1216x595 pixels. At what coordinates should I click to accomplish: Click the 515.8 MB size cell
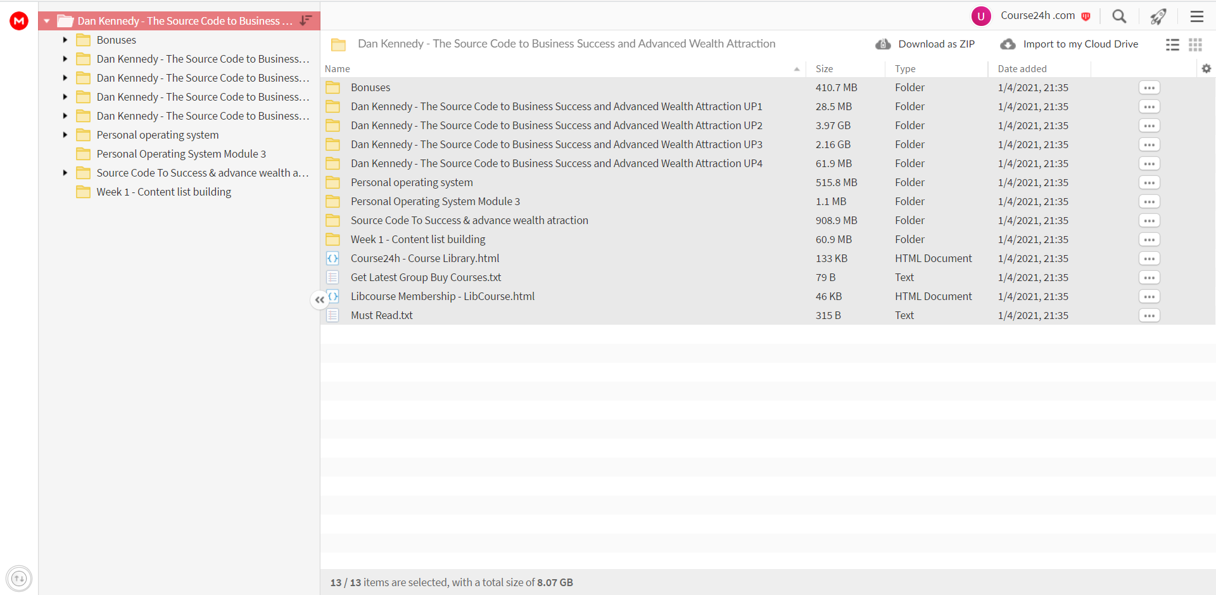tap(836, 182)
